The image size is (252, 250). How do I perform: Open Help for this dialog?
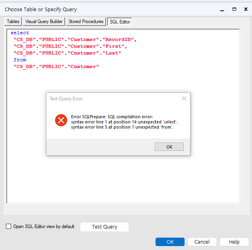pos(234,242)
